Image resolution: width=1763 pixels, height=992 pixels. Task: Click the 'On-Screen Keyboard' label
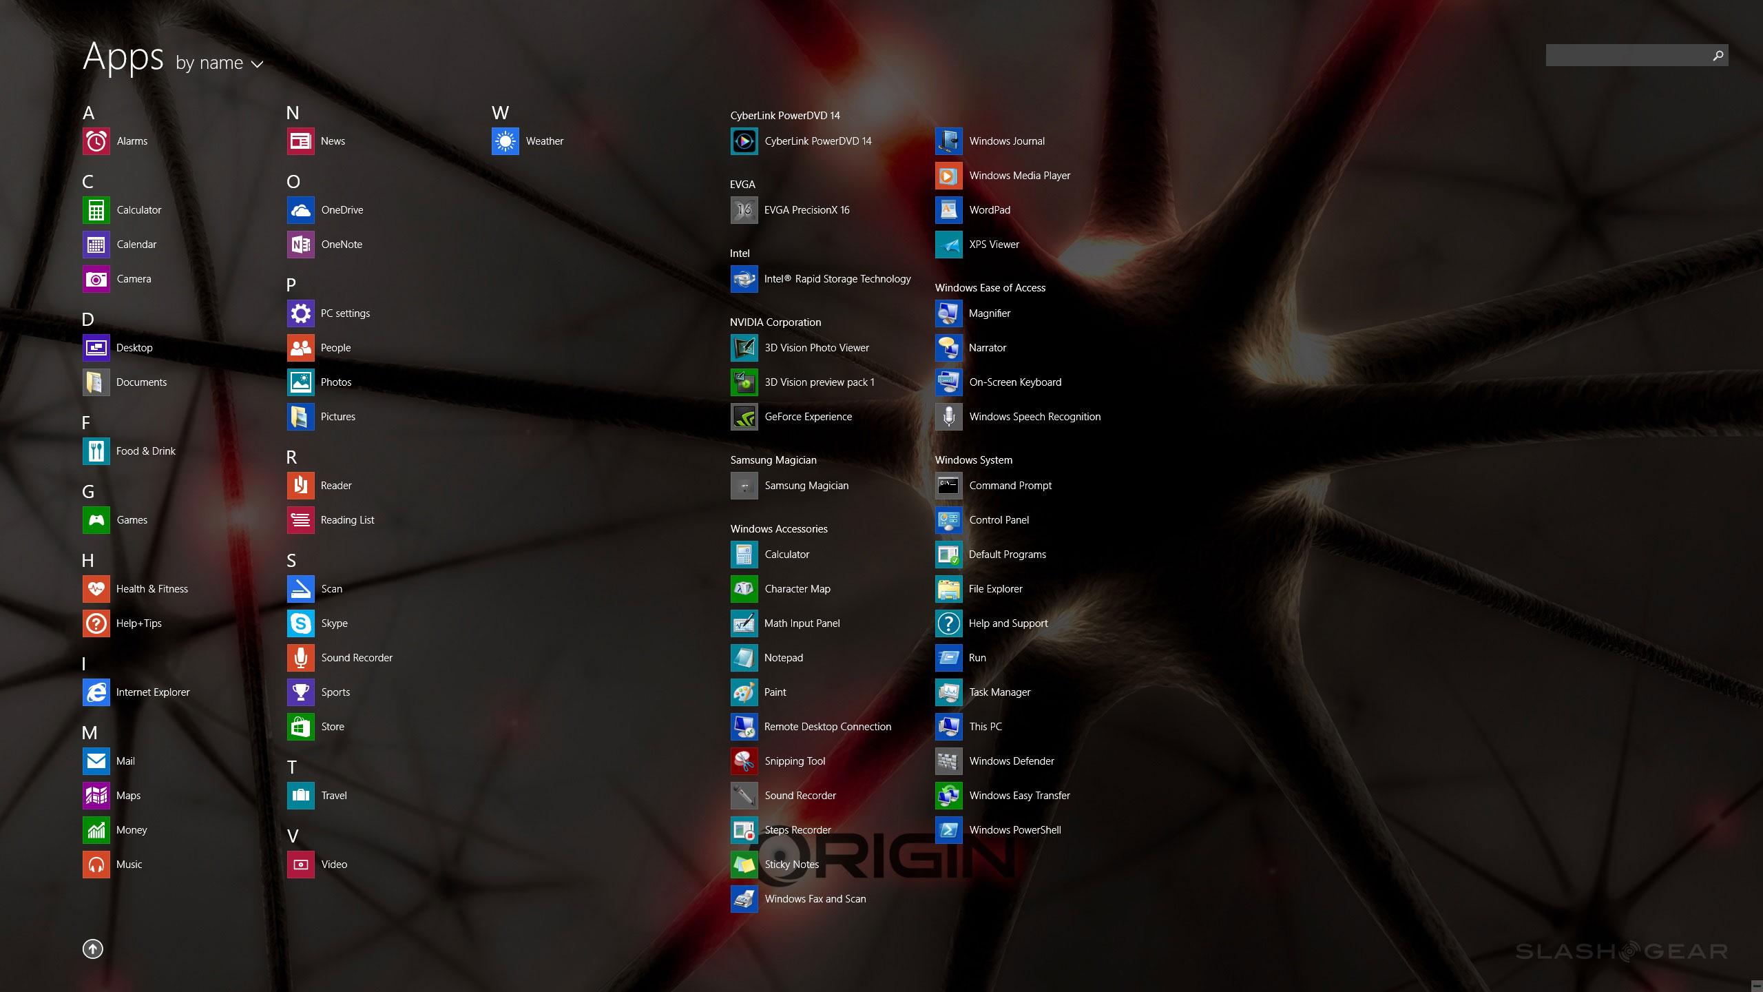coord(1015,382)
